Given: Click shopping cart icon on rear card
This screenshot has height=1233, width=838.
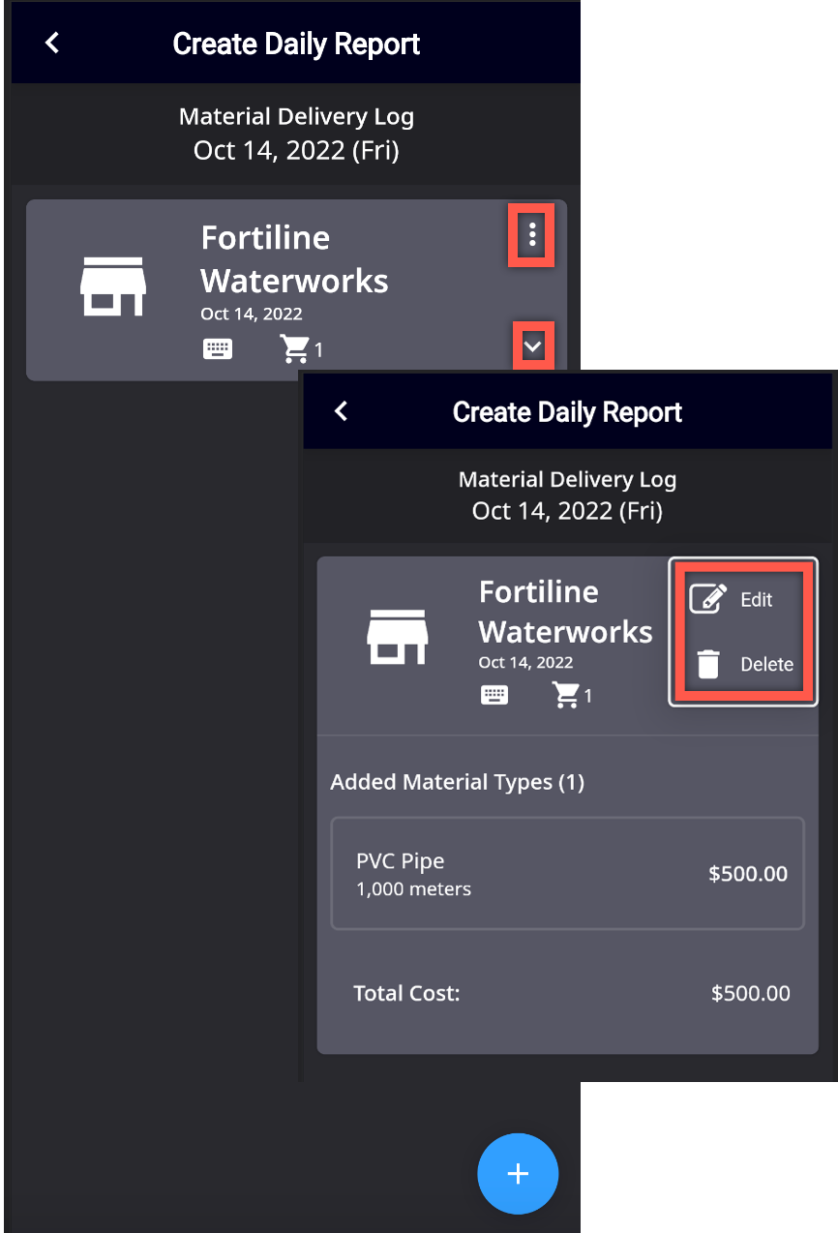Looking at the screenshot, I should pos(295,349).
